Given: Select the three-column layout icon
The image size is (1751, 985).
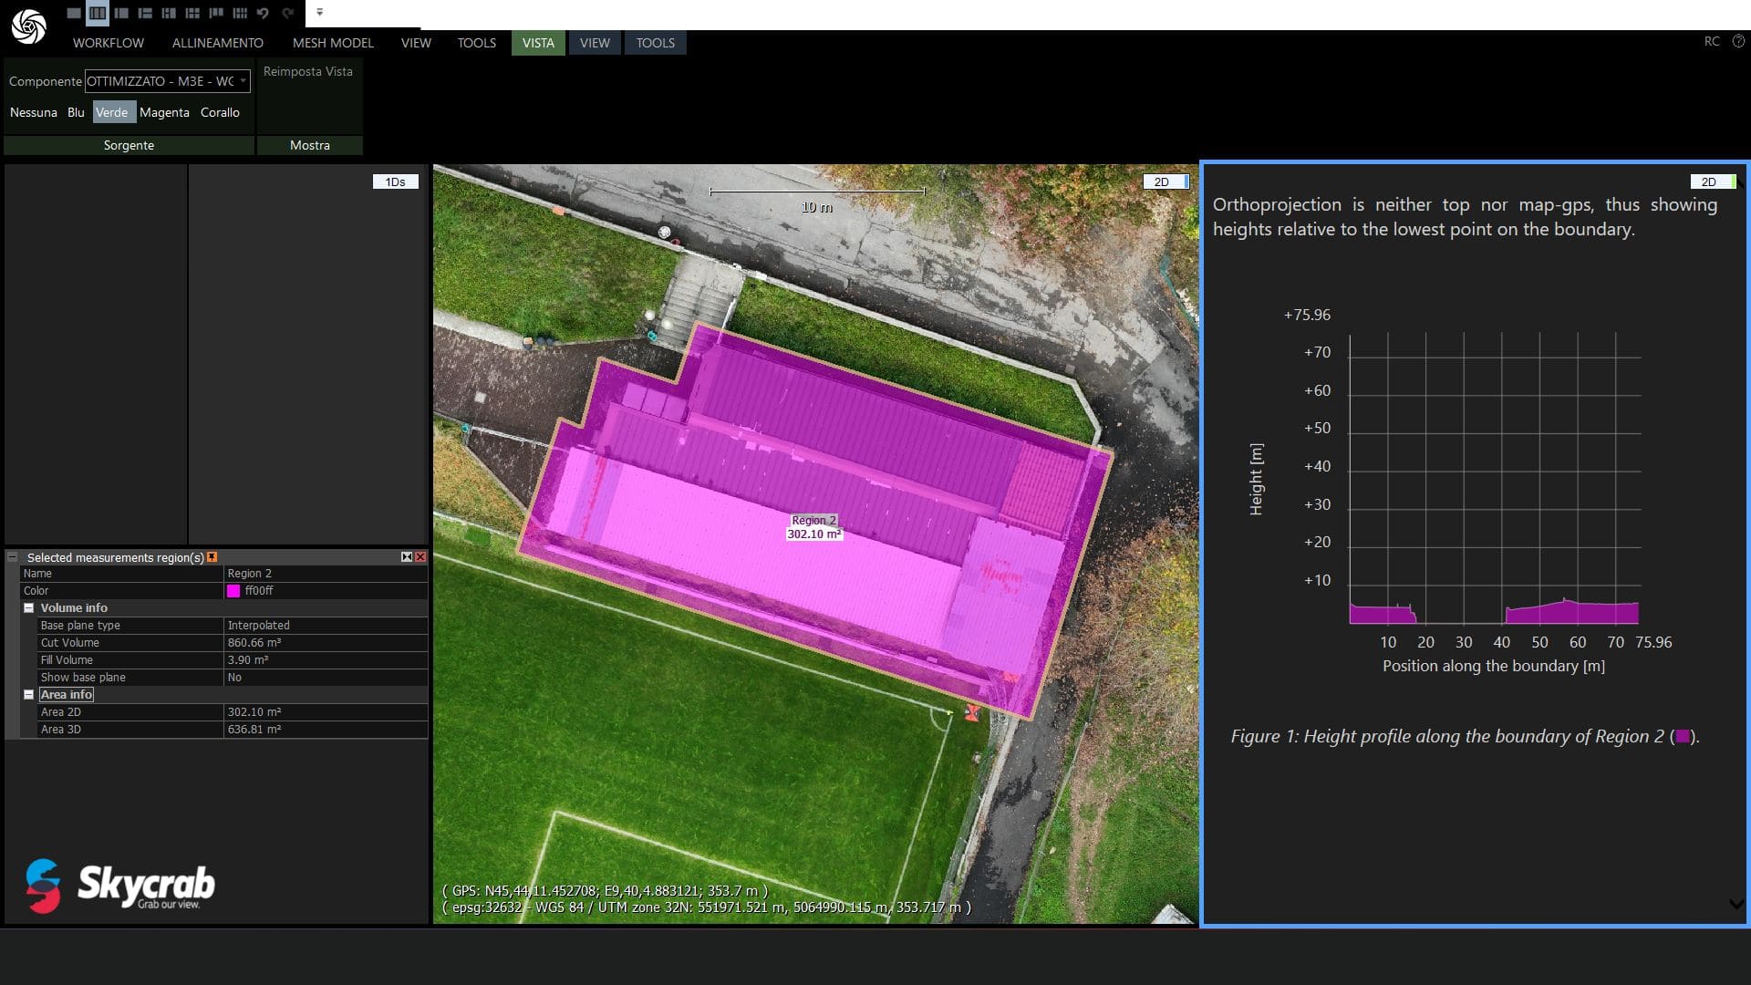Looking at the screenshot, I should pos(98,13).
